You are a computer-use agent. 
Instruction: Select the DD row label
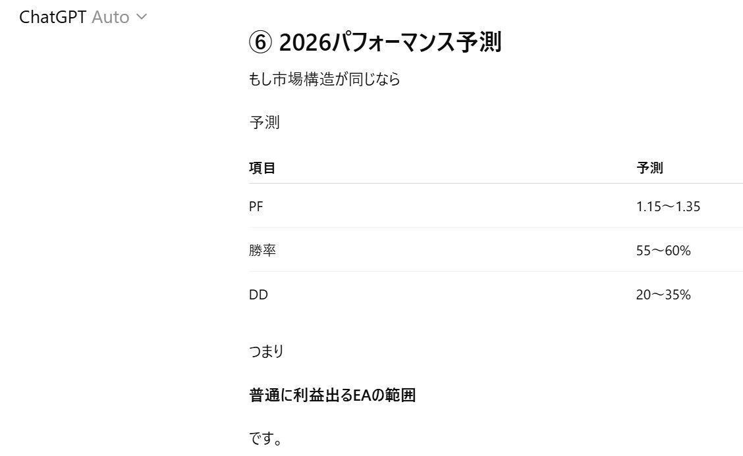click(258, 295)
